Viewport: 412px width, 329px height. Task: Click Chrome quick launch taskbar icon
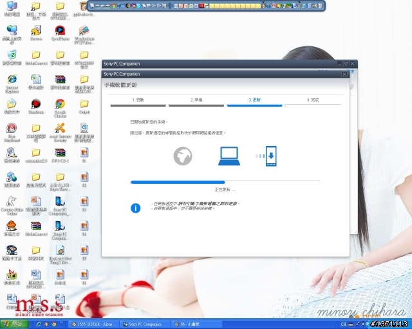pos(54,324)
